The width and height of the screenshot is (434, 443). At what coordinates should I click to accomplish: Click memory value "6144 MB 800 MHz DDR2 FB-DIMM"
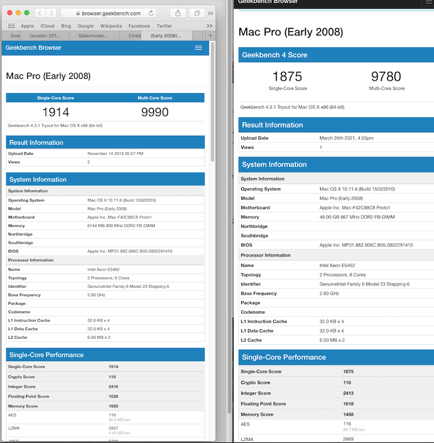(x=121, y=225)
